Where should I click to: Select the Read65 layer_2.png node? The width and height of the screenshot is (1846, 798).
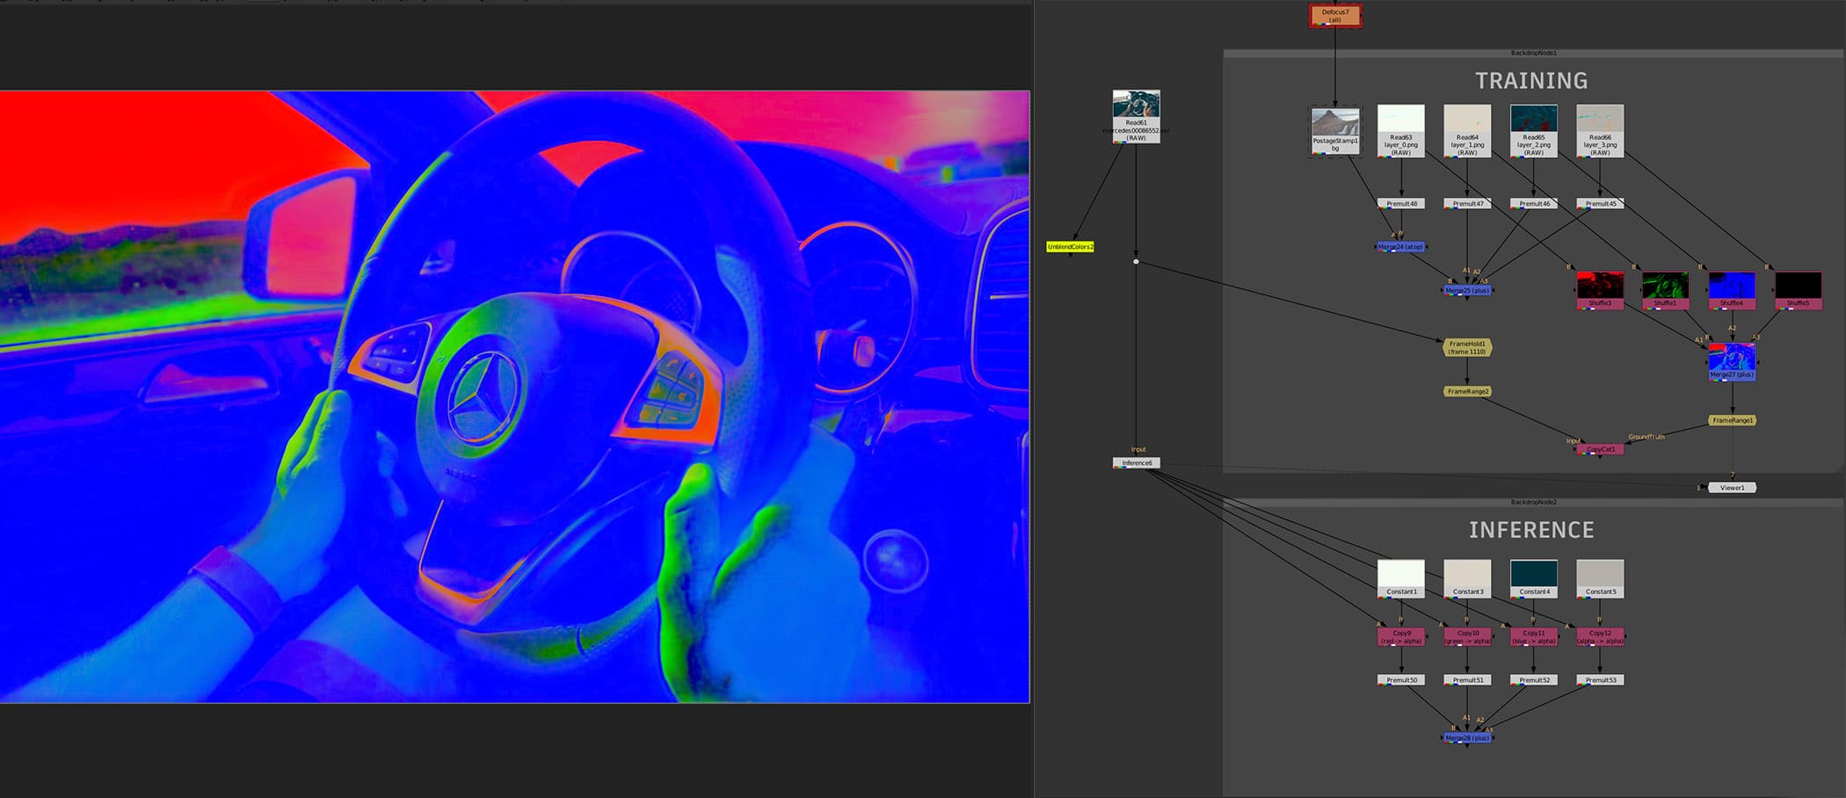[x=1534, y=131]
